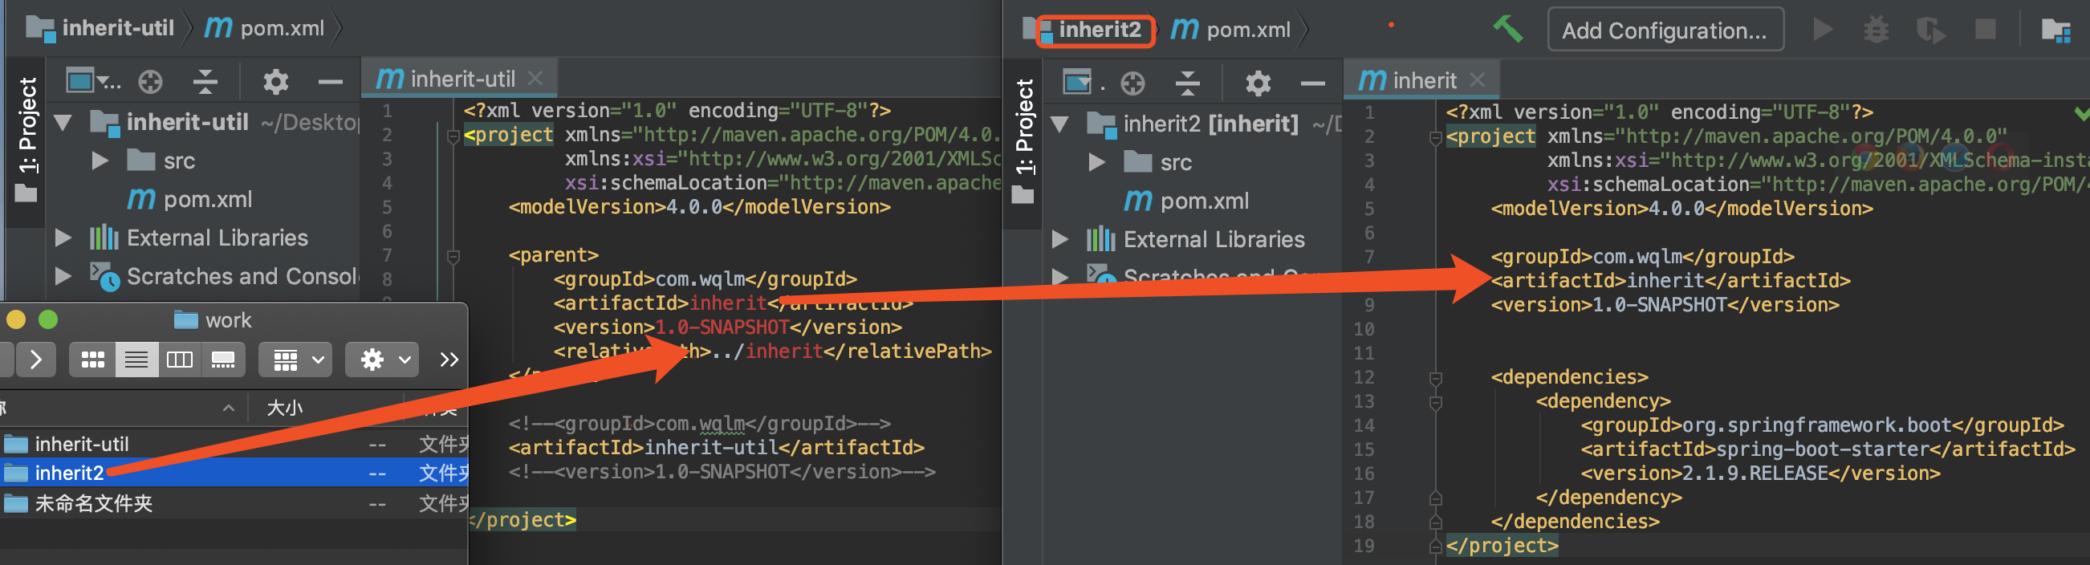The height and width of the screenshot is (565, 2090).
Task: Click locate target icon in left project panel
Action: coord(150,81)
